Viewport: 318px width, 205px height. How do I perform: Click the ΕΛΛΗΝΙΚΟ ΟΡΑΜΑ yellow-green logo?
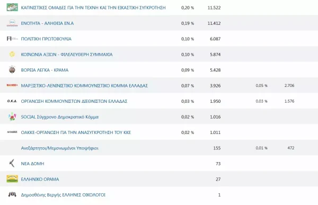coord(12,179)
